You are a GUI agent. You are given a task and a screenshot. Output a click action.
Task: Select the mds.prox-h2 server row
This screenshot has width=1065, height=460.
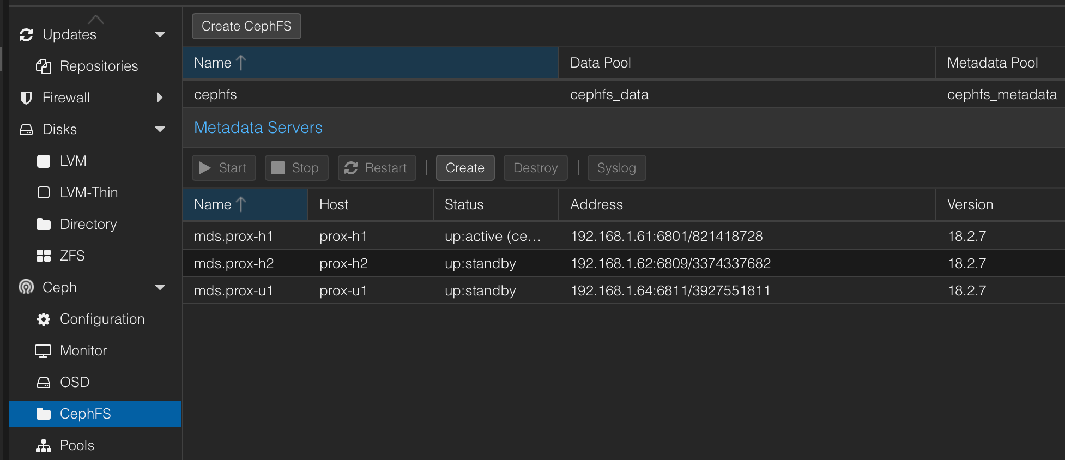point(624,263)
